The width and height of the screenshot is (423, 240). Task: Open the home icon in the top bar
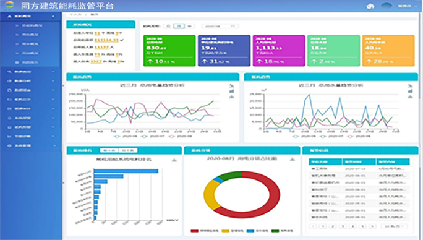pyautogui.click(x=370, y=6)
